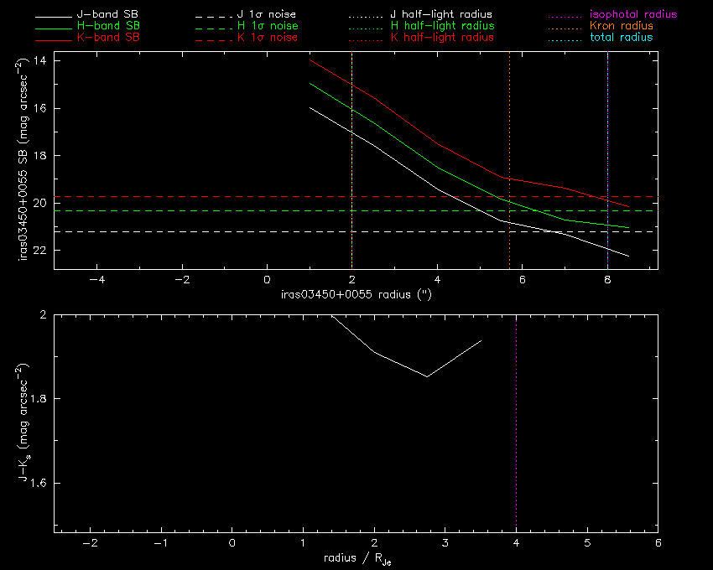
Task: Click the J-band SB legend label
Action: click(x=113, y=15)
